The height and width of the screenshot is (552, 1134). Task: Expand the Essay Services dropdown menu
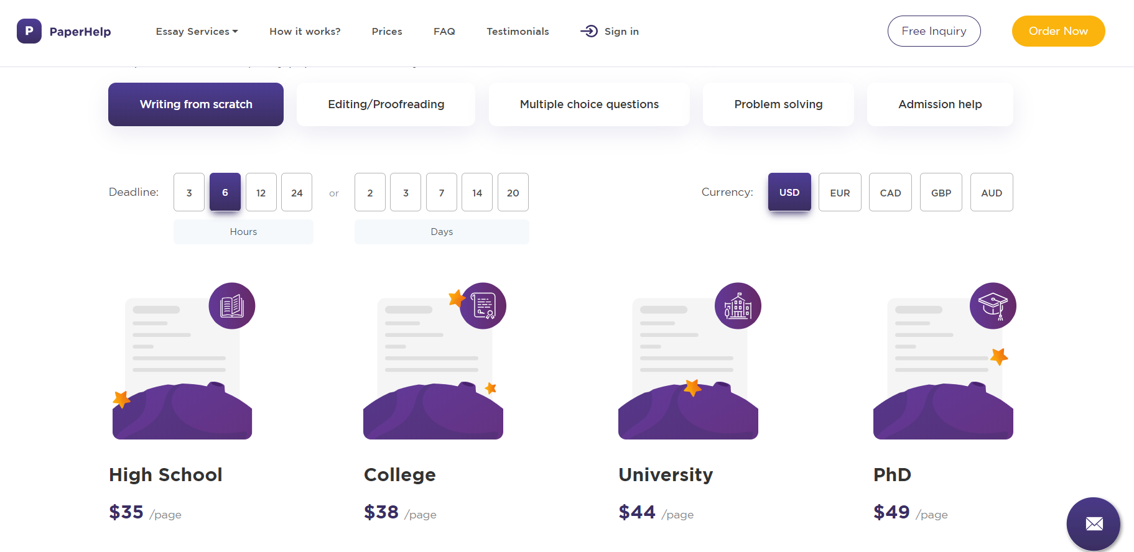pos(197,31)
